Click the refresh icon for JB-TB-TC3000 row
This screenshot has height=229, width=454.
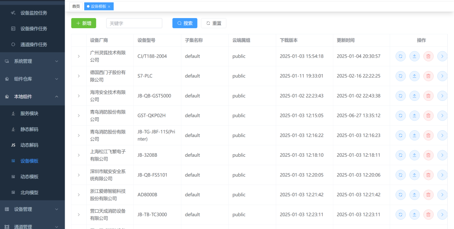click(401, 214)
